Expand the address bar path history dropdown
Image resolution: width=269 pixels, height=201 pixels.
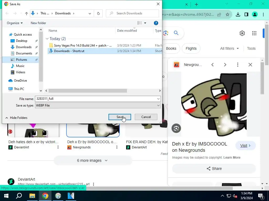pos(90,14)
